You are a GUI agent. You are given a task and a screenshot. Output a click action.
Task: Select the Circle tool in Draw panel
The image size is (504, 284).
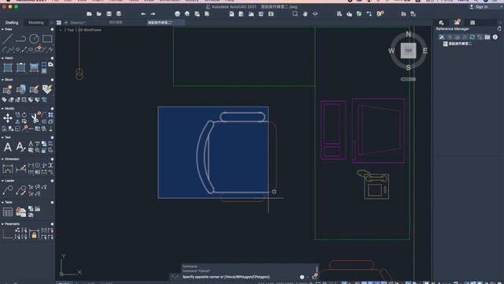tap(34, 39)
